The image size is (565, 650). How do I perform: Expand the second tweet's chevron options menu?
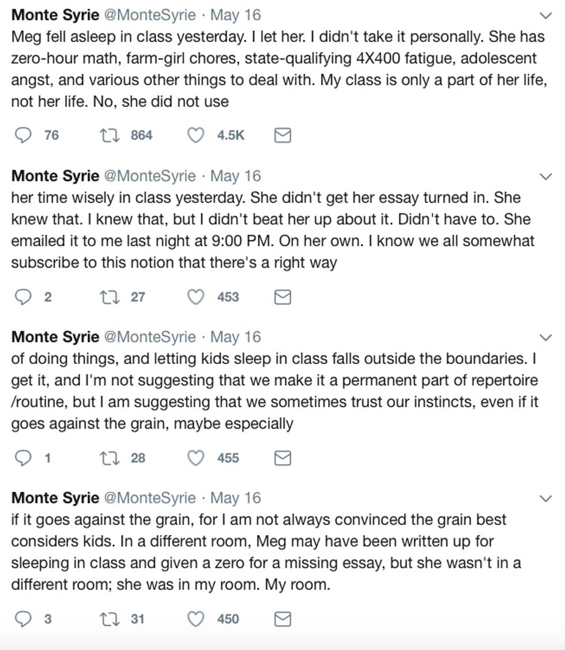[x=545, y=177]
